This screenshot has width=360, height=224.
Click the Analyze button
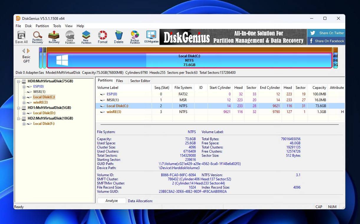112,201
